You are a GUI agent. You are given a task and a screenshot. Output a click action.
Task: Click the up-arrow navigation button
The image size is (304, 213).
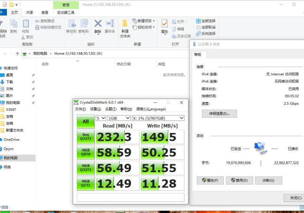tap(17, 53)
